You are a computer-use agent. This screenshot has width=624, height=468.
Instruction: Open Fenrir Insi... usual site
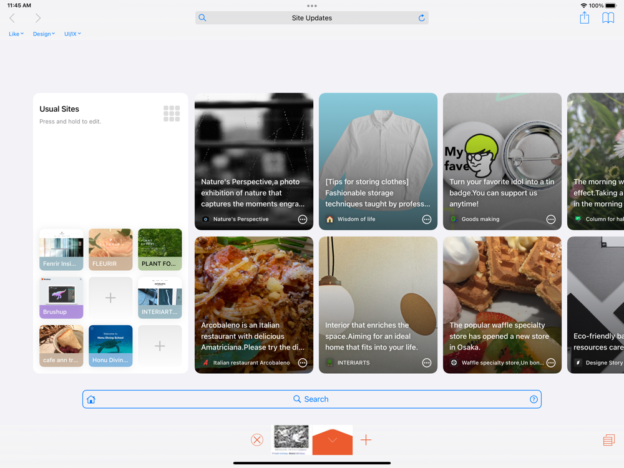[x=61, y=250]
